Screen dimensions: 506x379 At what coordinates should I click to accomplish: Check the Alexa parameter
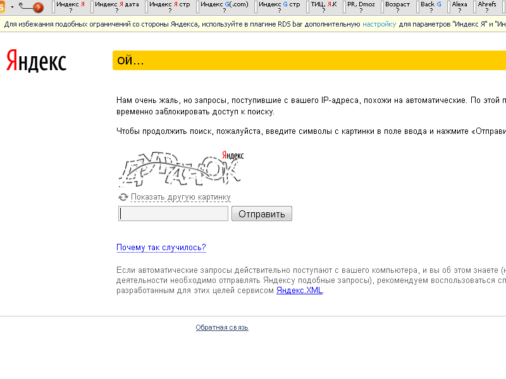460,7
